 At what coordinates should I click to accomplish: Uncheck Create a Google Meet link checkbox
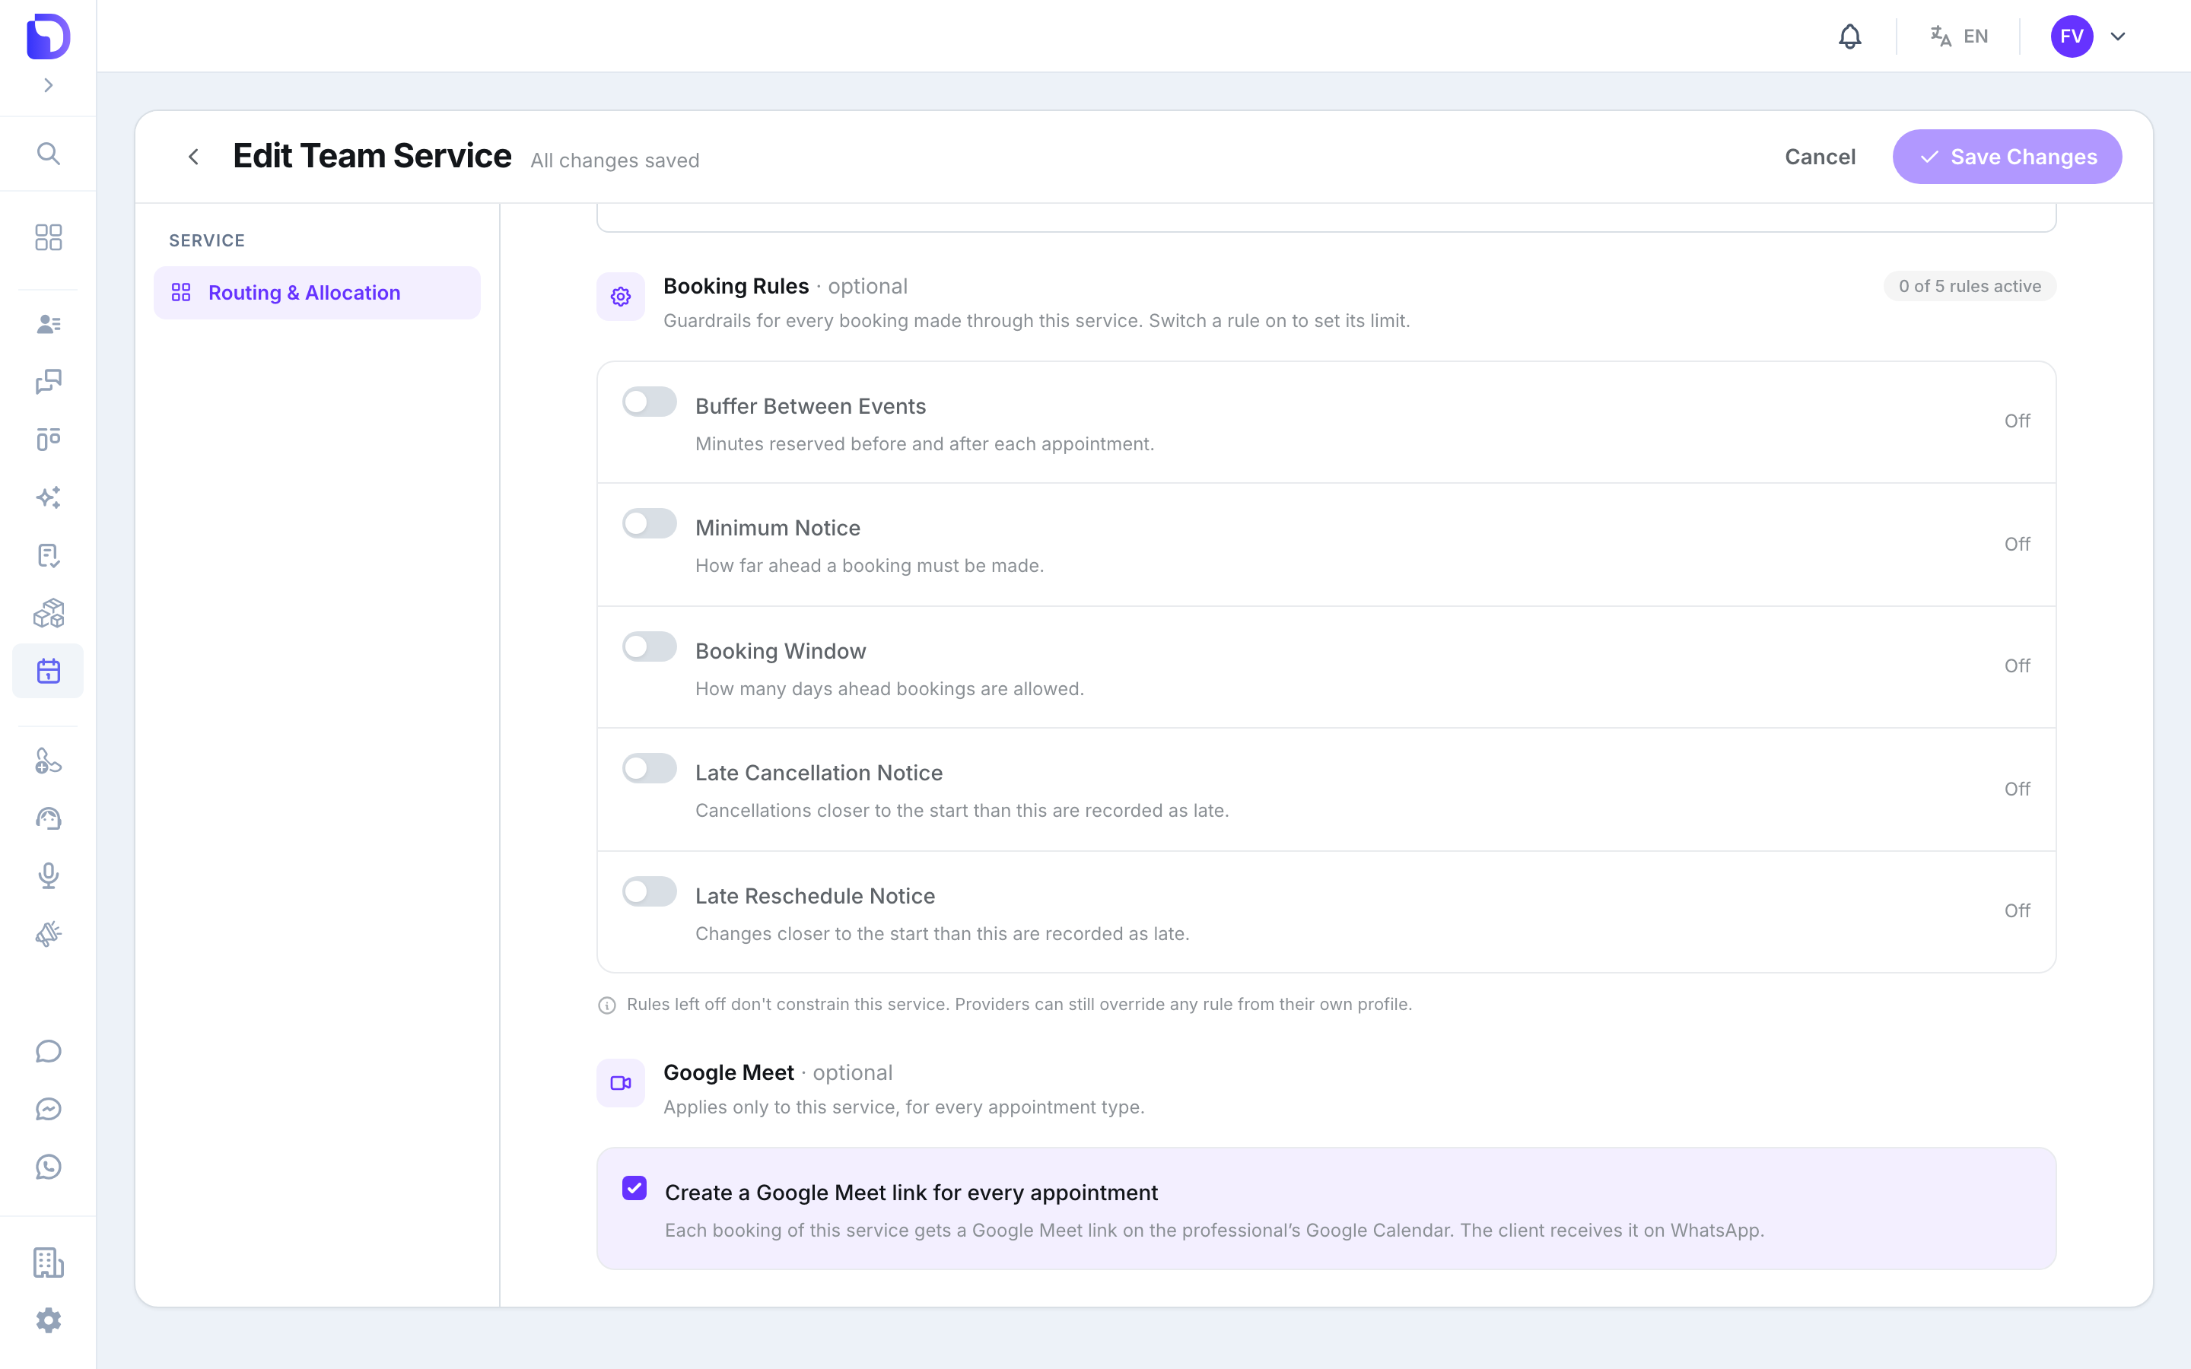pos(634,1188)
